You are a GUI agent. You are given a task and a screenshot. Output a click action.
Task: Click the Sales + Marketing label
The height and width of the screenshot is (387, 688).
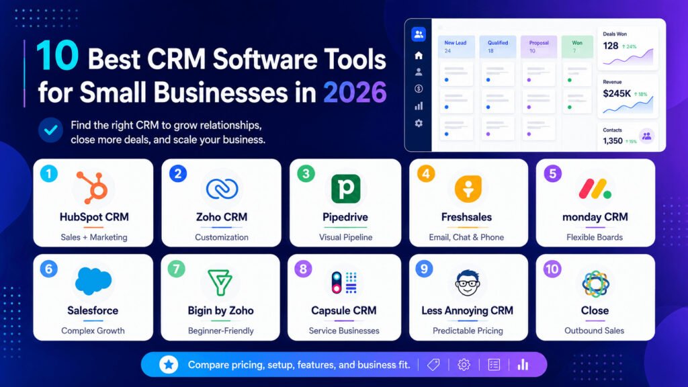coord(94,237)
